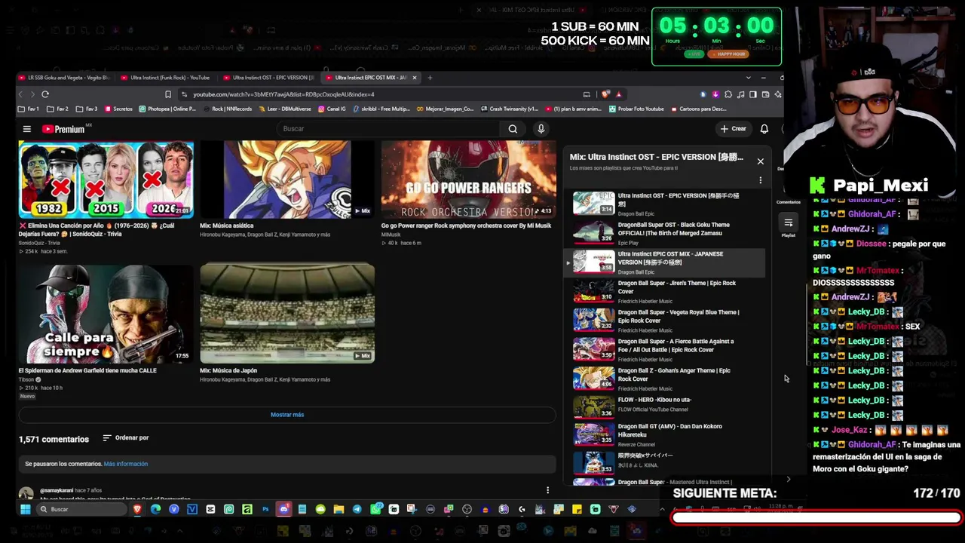Open the Leer - DBMultiverse bookmark
This screenshot has width=965, height=543.
[x=283, y=109]
